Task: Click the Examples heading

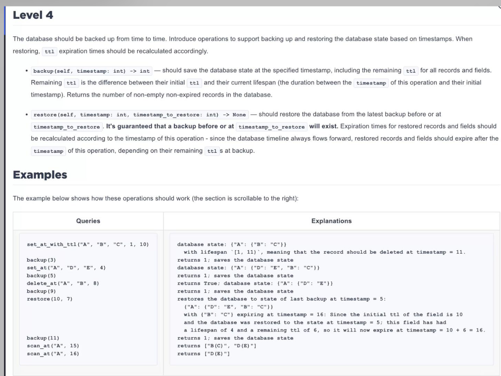Action: pos(40,175)
